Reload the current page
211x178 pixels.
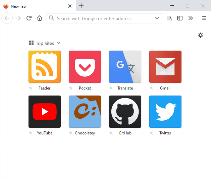[29, 18]
